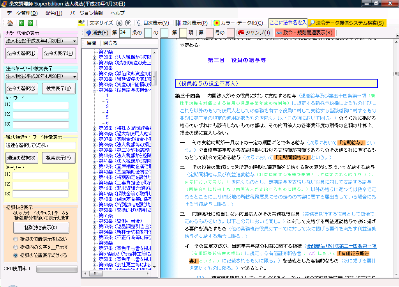Image resolution: width=399 pixels, height=287 pixels.
Task: Increase font size with up arrow icon
Action: click(x=128, y=23)
